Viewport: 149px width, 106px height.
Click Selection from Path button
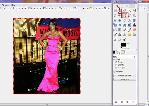[125, 76]
